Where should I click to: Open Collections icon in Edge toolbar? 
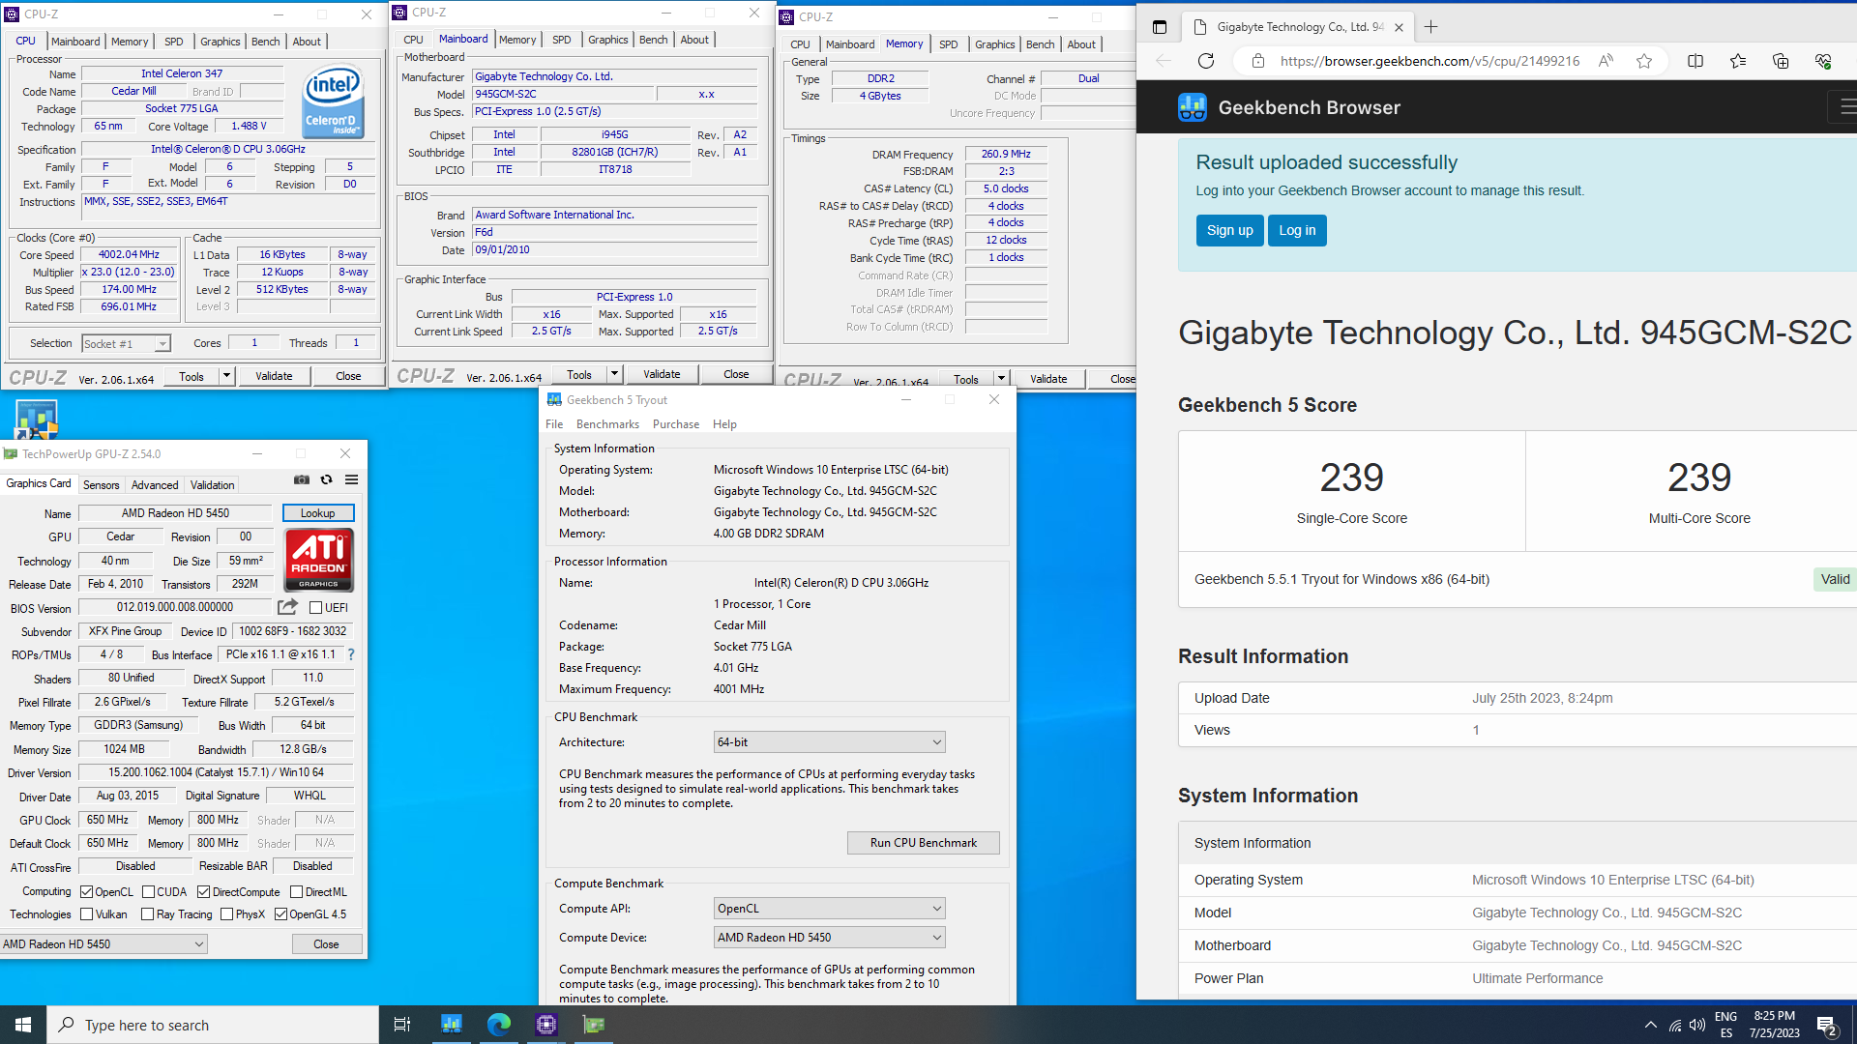click(x=1781, y=61)
